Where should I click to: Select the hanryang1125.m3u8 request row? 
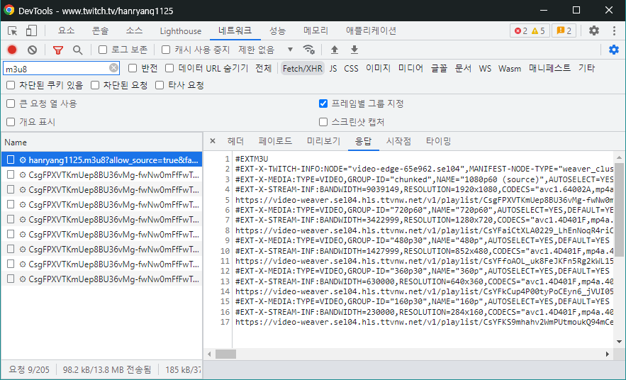tap(101, 160)
